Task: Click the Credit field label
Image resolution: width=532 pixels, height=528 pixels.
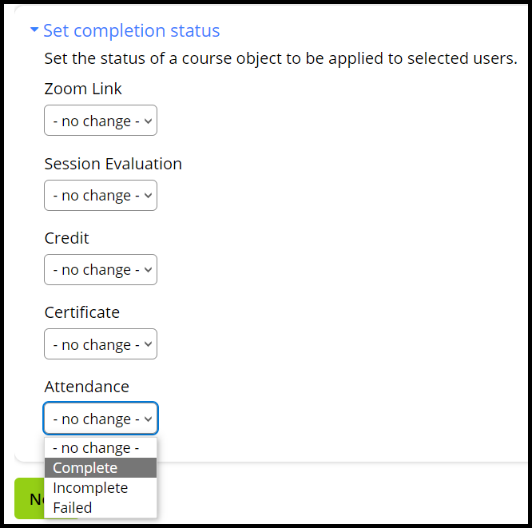Action: (x=67, y=238)
